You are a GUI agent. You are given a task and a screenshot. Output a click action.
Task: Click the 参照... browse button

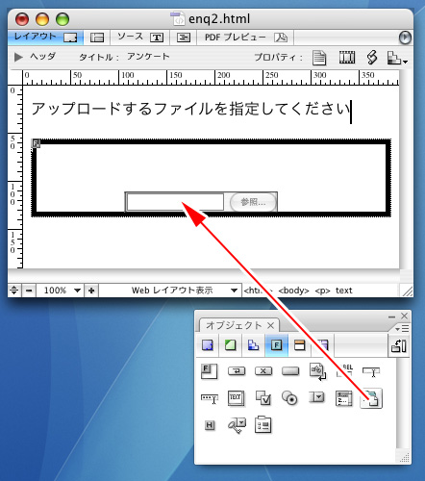[253, 202]
